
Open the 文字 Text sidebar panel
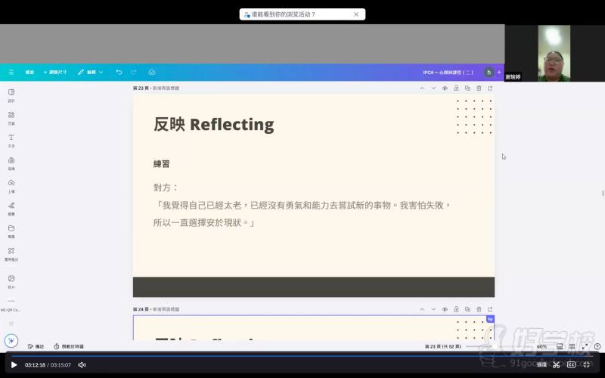point(11,141)
